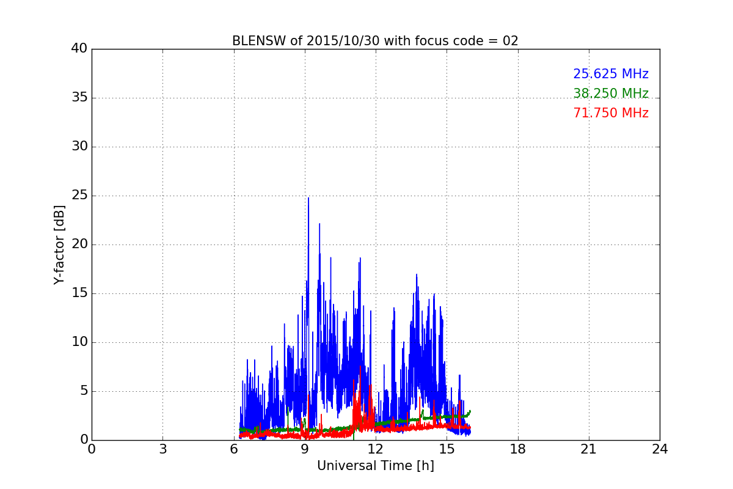Select the red '71.750 MHz' legend label
This screenshot has height=489, width=733.
611,113
